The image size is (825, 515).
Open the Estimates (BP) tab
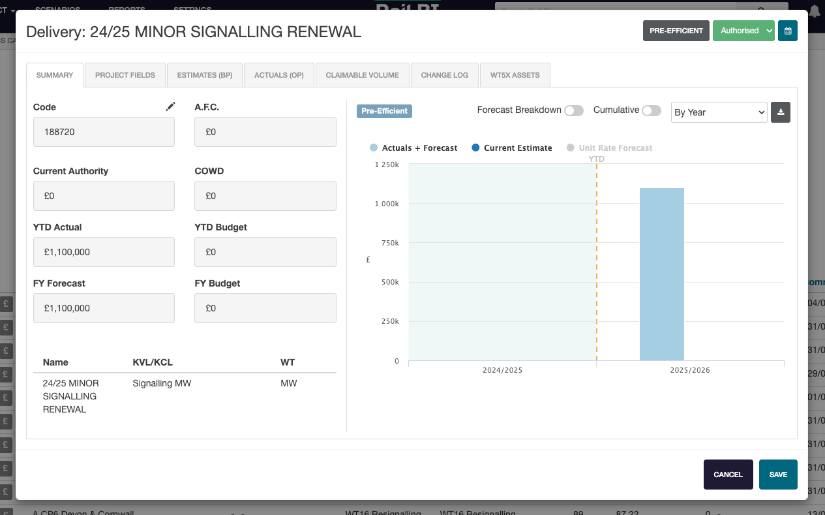[x=205, y=75]
